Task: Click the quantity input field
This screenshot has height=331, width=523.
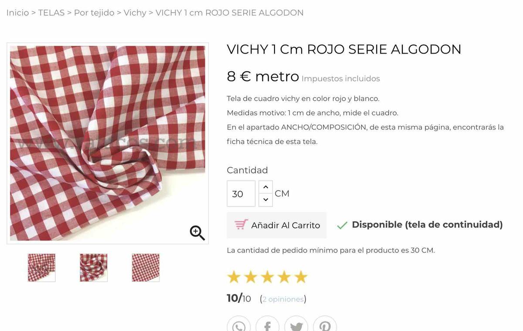Action: tap(241, 193)
